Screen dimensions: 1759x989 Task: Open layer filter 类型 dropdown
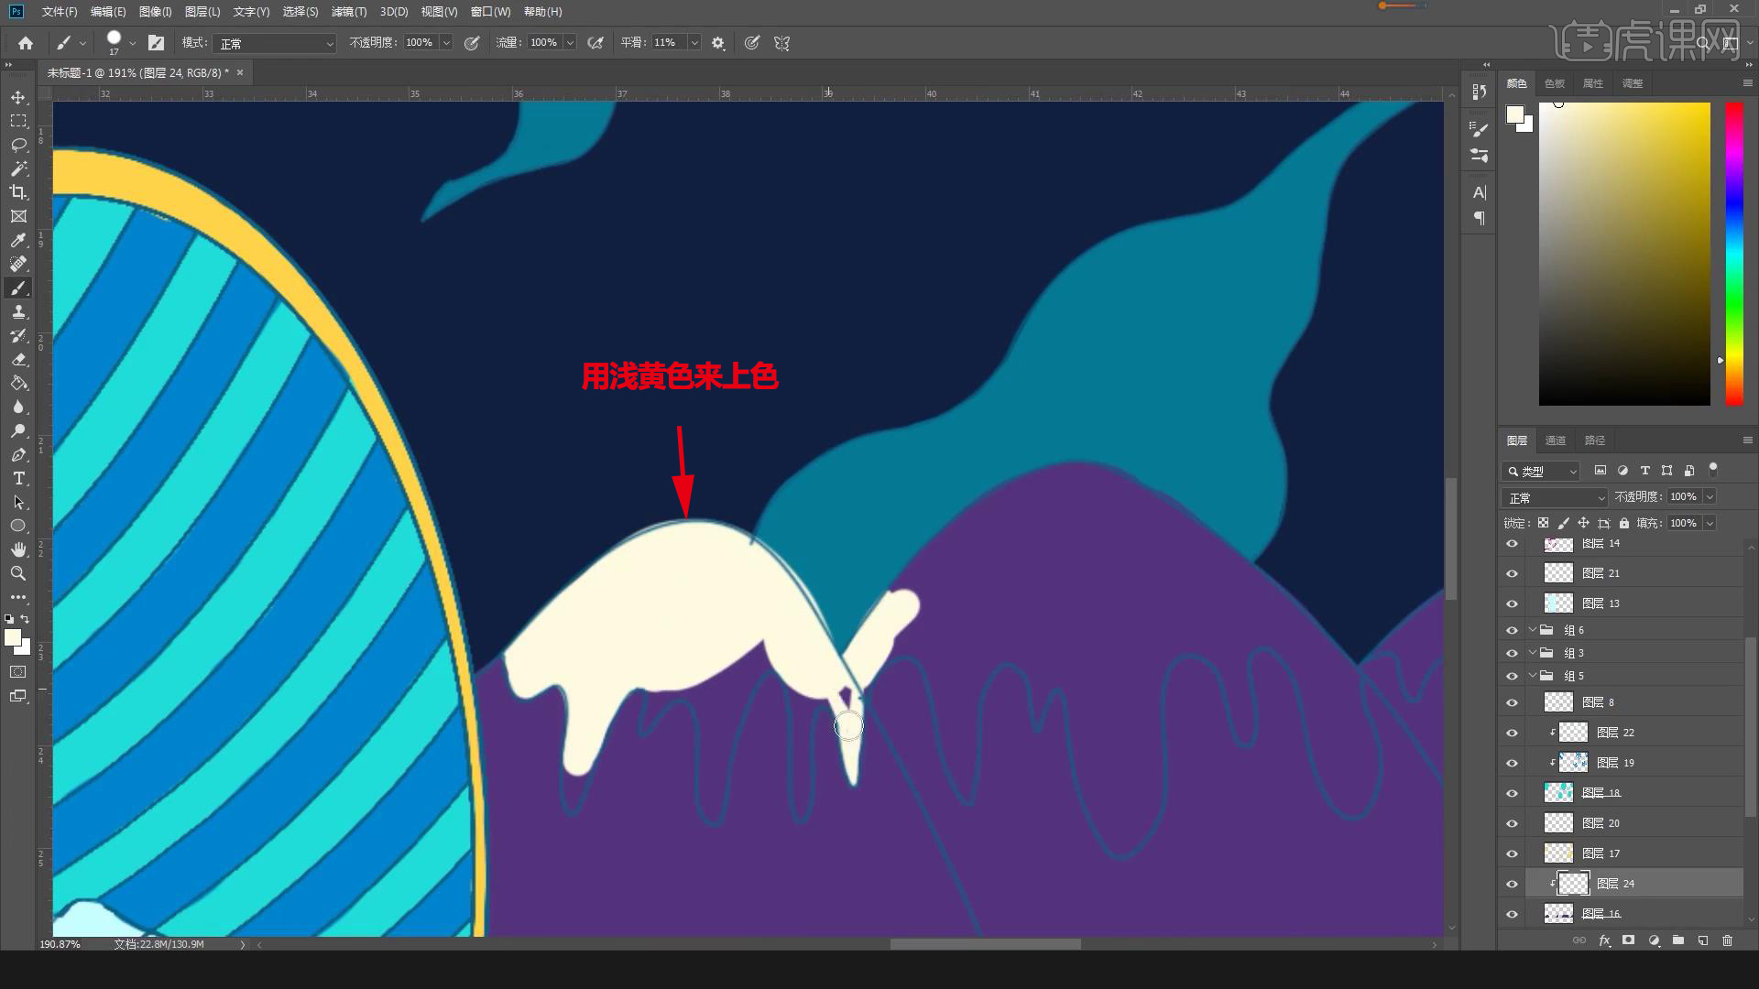pyautogui.click(x=1541, y=471)
